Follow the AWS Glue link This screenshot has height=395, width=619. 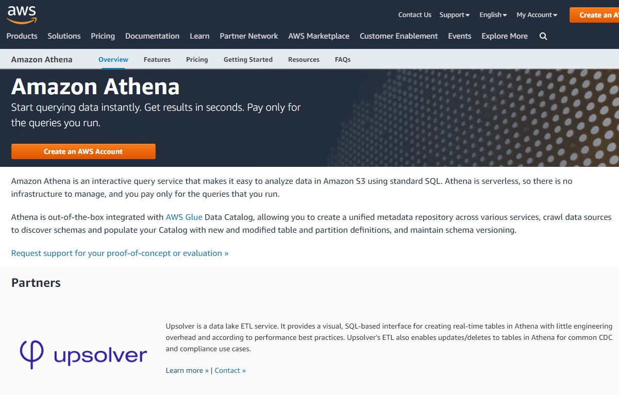click(184, 217)
